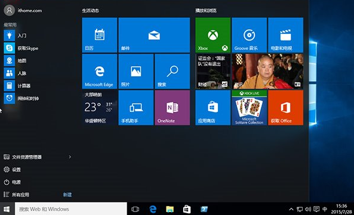This screenshot has width=354, height=215.
Task: Click the 新建 label beside 所有应用
Action: click(67, 195)
